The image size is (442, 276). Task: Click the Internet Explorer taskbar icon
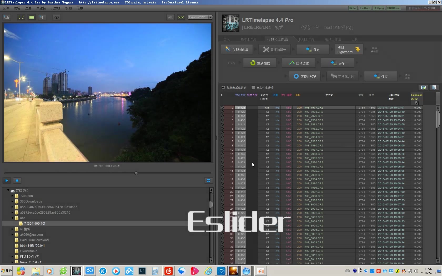pos(208,271)
